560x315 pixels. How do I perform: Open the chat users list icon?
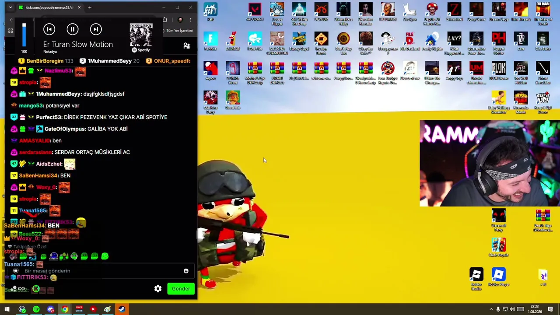[186, 45]
